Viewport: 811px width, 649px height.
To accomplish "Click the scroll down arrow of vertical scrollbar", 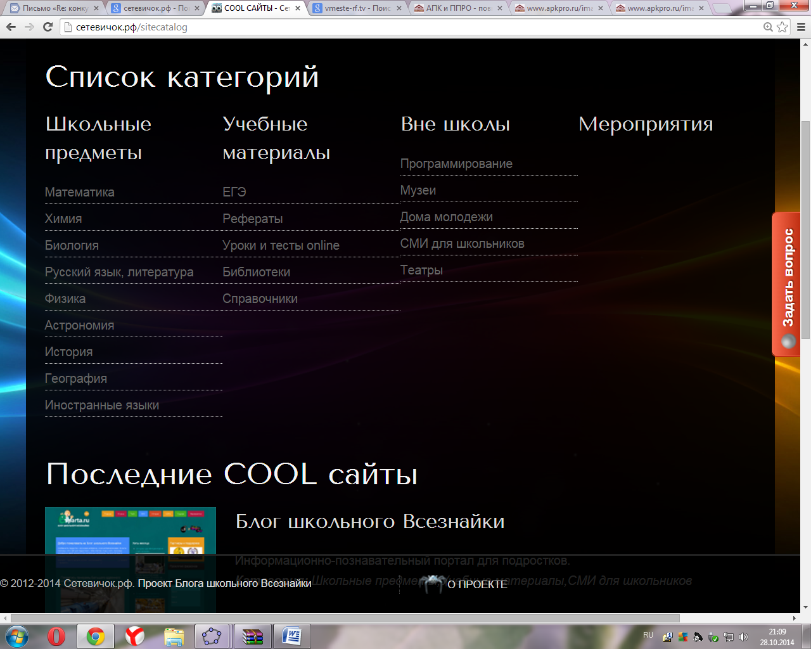I will [x=805, y=606].
